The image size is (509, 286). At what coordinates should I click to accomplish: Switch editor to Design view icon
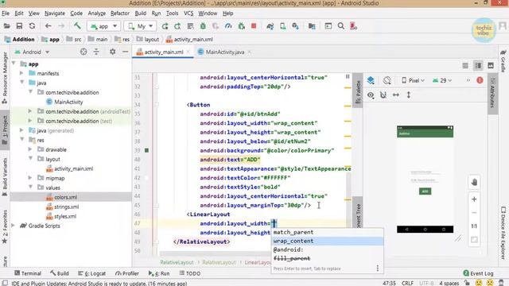491,65
